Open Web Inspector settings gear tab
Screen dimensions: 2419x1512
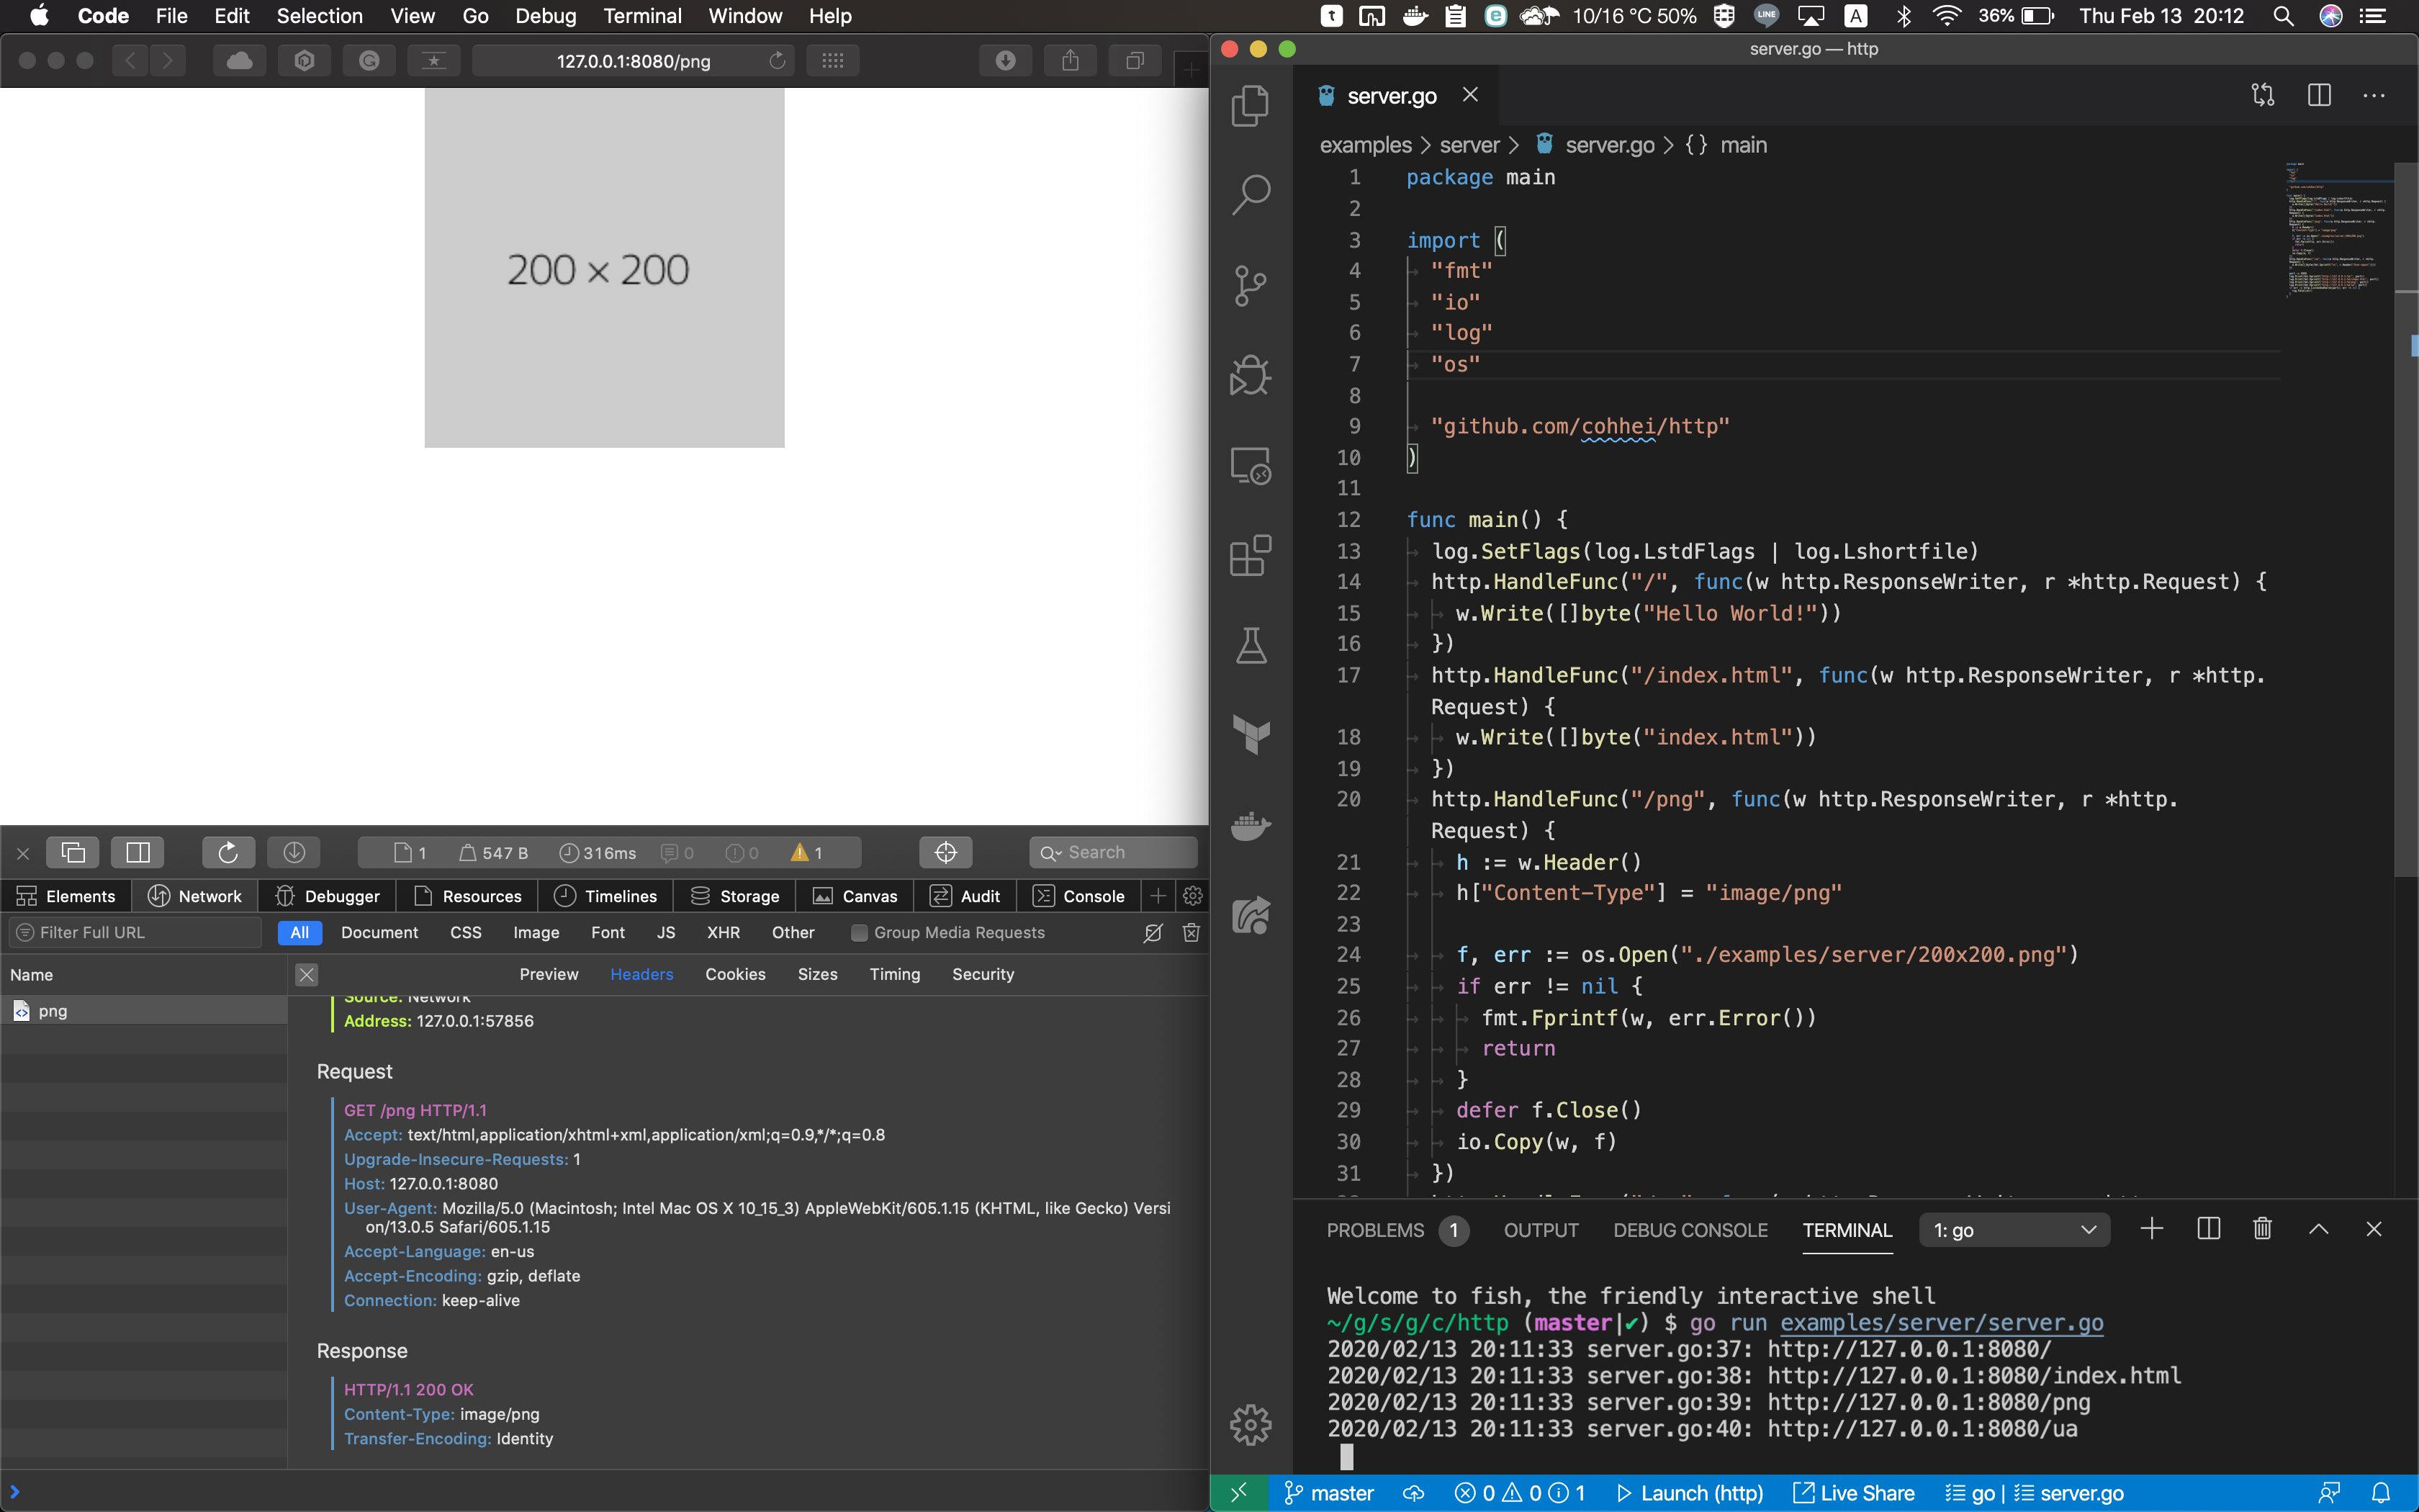coord(1192,895)
